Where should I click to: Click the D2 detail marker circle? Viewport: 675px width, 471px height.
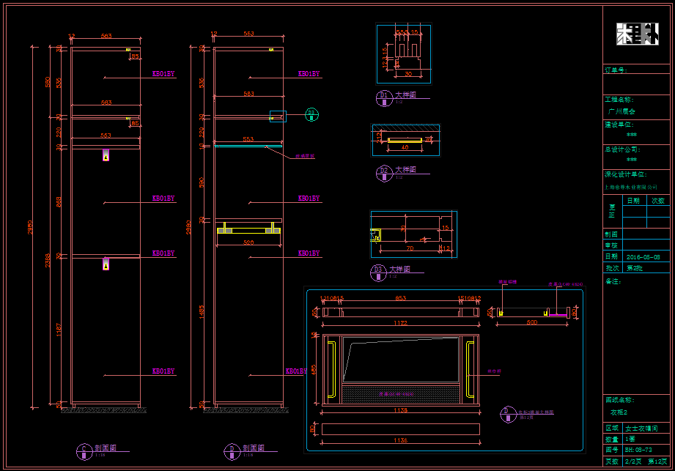(383, 171)
